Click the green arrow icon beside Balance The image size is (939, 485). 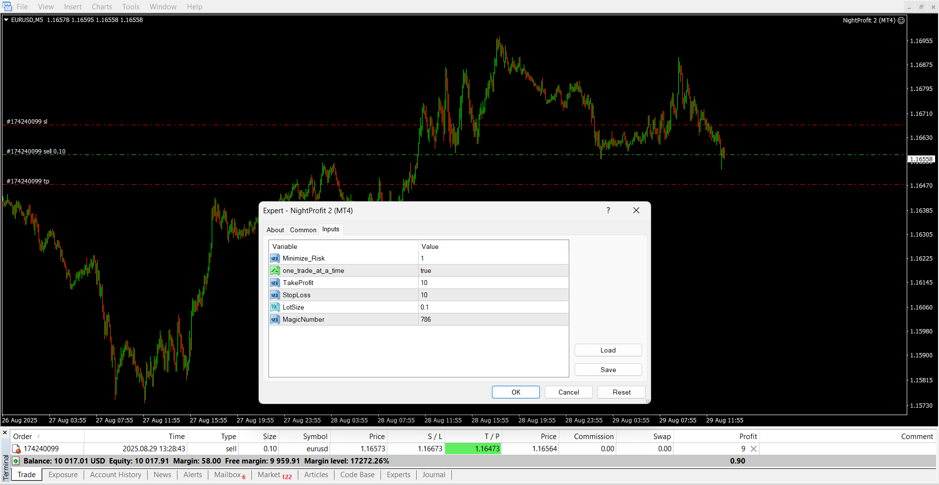tap(16, 461)
